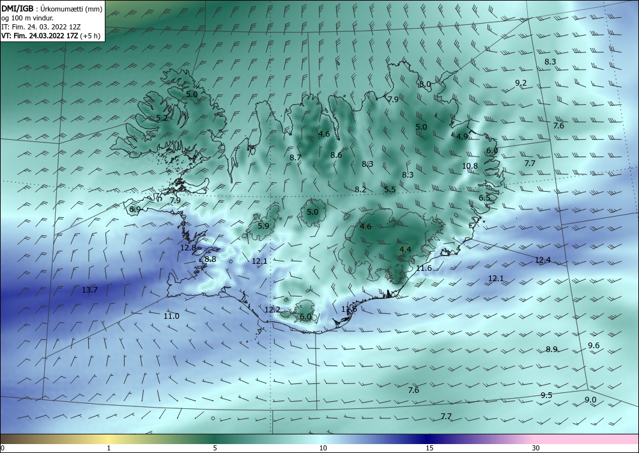The width and height of the screenshot is (639, 453).
Task: Click the 12.2 value on the south coast
Action: coord(272,310)
